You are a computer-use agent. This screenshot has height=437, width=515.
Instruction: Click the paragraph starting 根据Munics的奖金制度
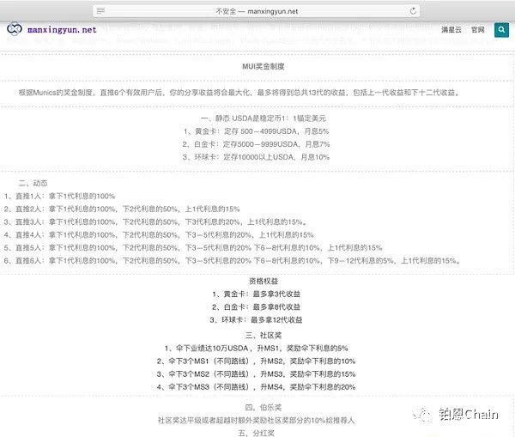(x=239, y=93)
